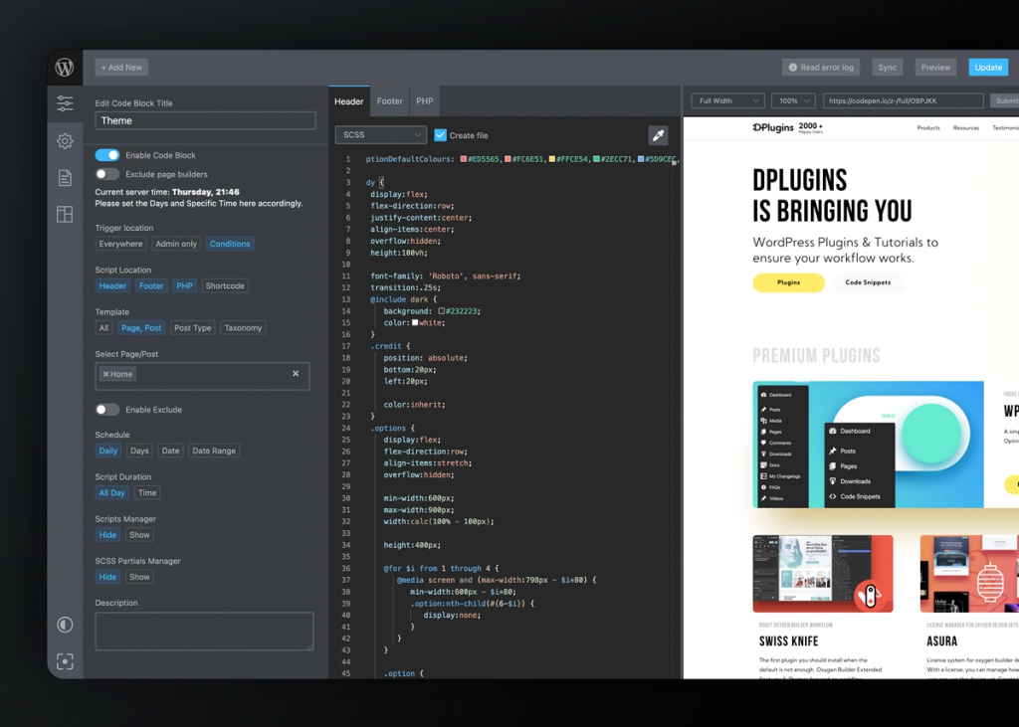This screenshot has height=727, width=1019.
Task: Click the fullscreen focus icon in sidebar
Action: [x=65, y=661]
